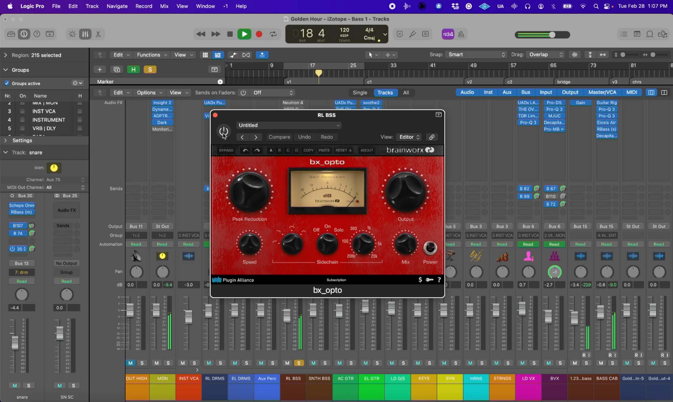Click the master volume slider
Screen dimensions: 673x402
coord(542,35)
